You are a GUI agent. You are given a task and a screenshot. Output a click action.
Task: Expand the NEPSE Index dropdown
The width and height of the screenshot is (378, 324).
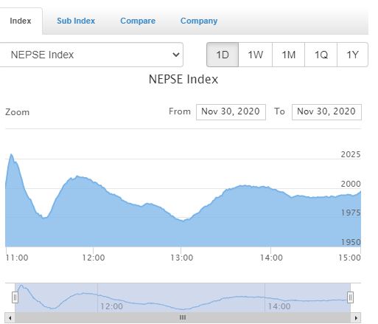click(91, 55)
